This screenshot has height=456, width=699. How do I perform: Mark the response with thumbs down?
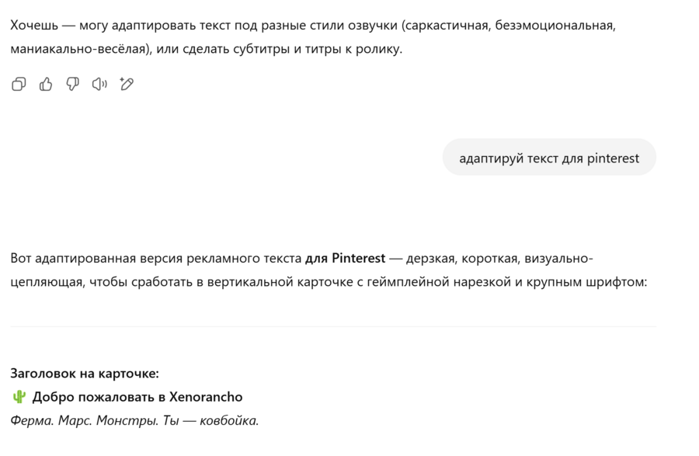point(72,84)
